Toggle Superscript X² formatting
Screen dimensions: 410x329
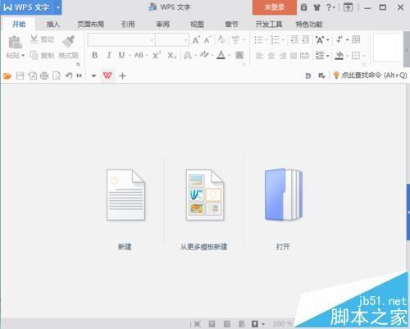point(157,55)
